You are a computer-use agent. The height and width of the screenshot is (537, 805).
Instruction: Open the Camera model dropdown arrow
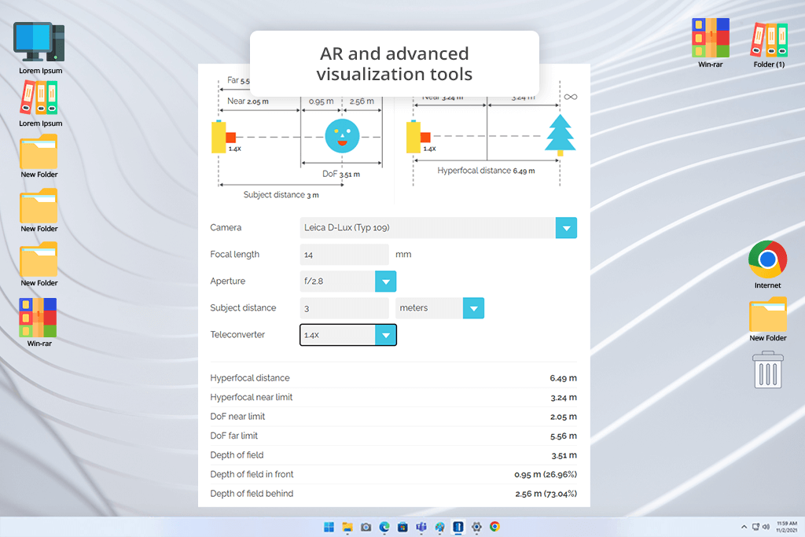tap(566, 228)
